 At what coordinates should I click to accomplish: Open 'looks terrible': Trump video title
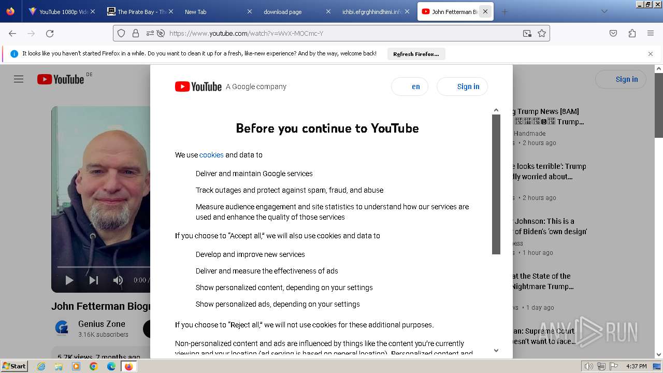549,171
